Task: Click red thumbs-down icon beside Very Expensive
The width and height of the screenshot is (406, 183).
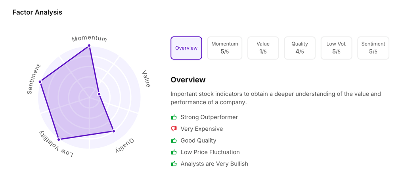Action: tap(174, 129)
